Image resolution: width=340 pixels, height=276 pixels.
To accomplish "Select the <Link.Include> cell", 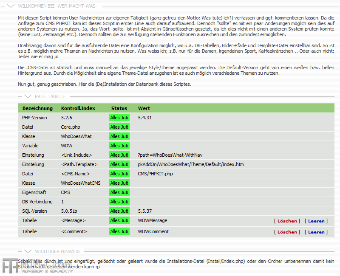I will [76, 155].
